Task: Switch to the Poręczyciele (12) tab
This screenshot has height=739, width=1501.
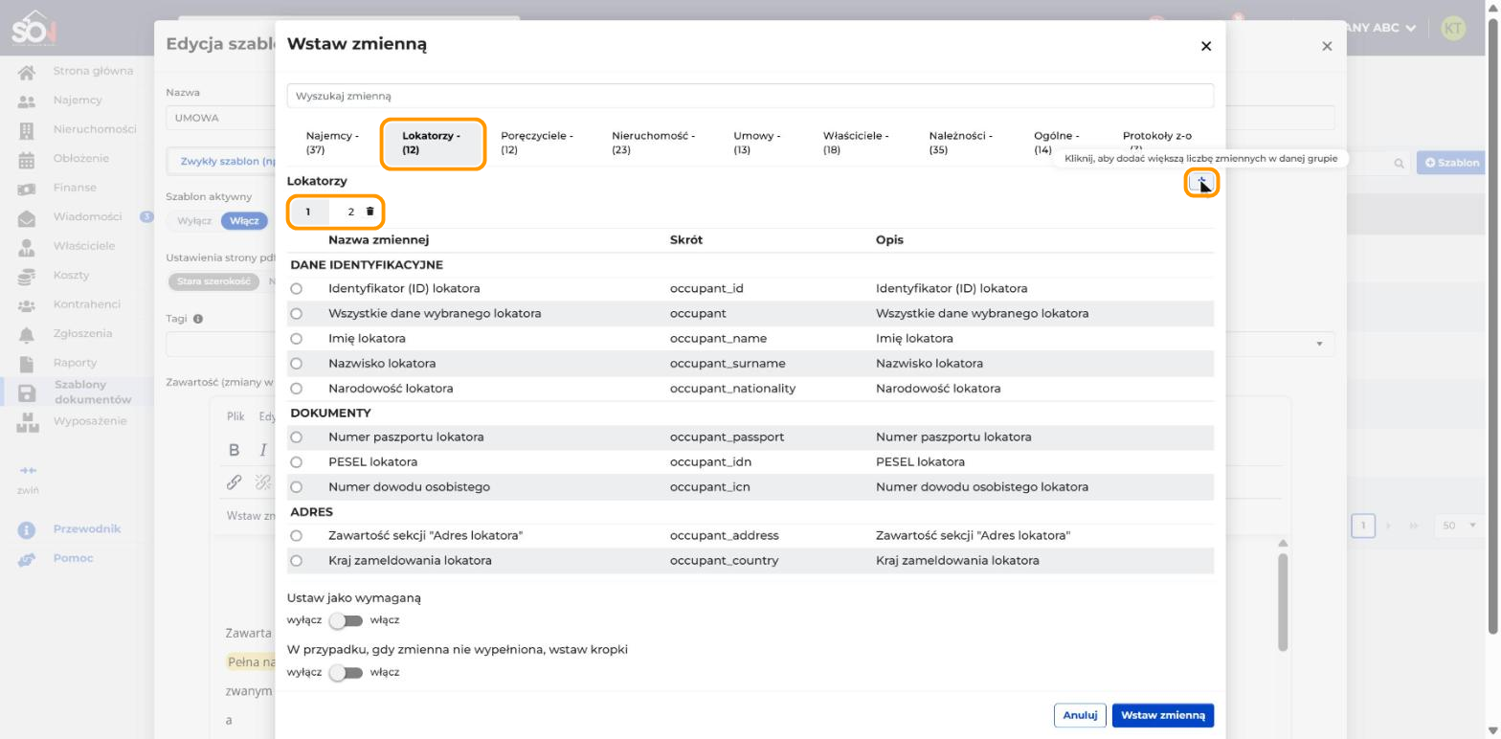Action: coord(536,143)
